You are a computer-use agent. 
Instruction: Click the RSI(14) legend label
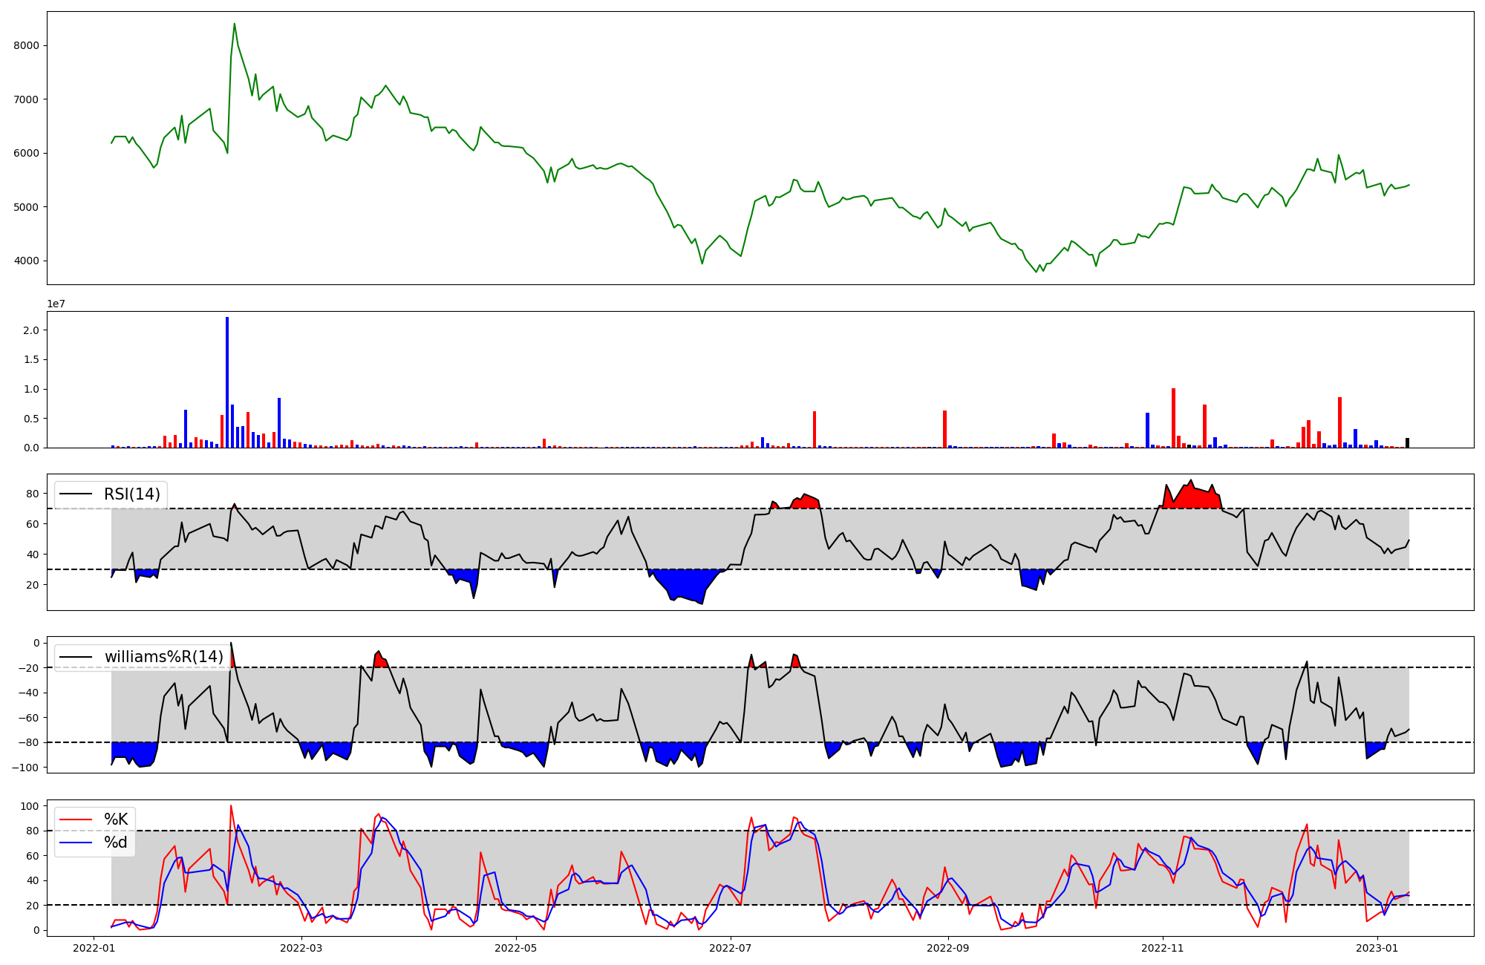pyautogui.click(x=131, y=494)
